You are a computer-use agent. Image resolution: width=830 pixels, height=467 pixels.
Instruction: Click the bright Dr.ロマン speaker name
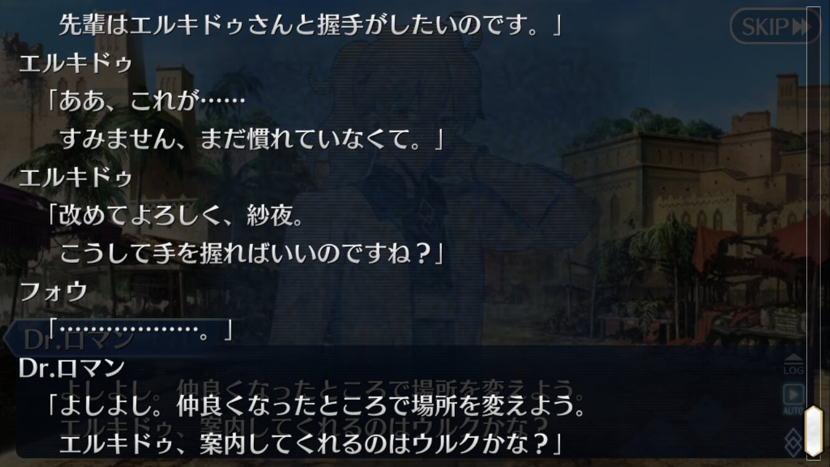(72, 368)
